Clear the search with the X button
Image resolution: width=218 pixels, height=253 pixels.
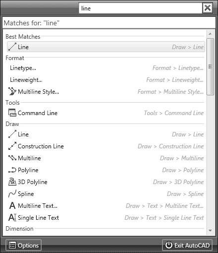(x=208, y=8)
